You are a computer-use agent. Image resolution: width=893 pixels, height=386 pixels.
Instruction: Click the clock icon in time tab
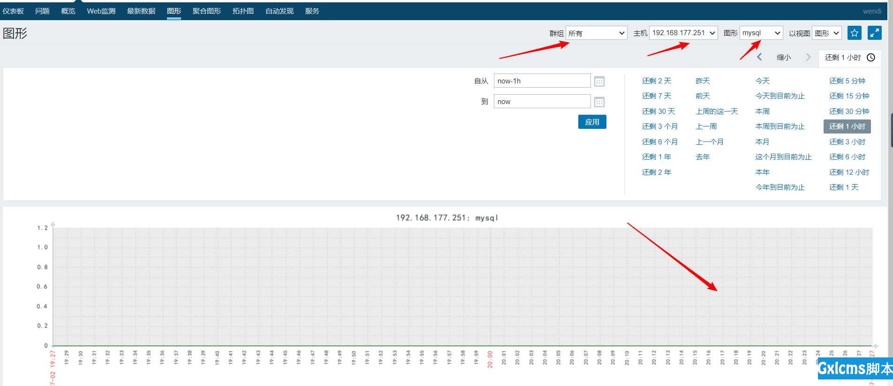pos(871,57)
